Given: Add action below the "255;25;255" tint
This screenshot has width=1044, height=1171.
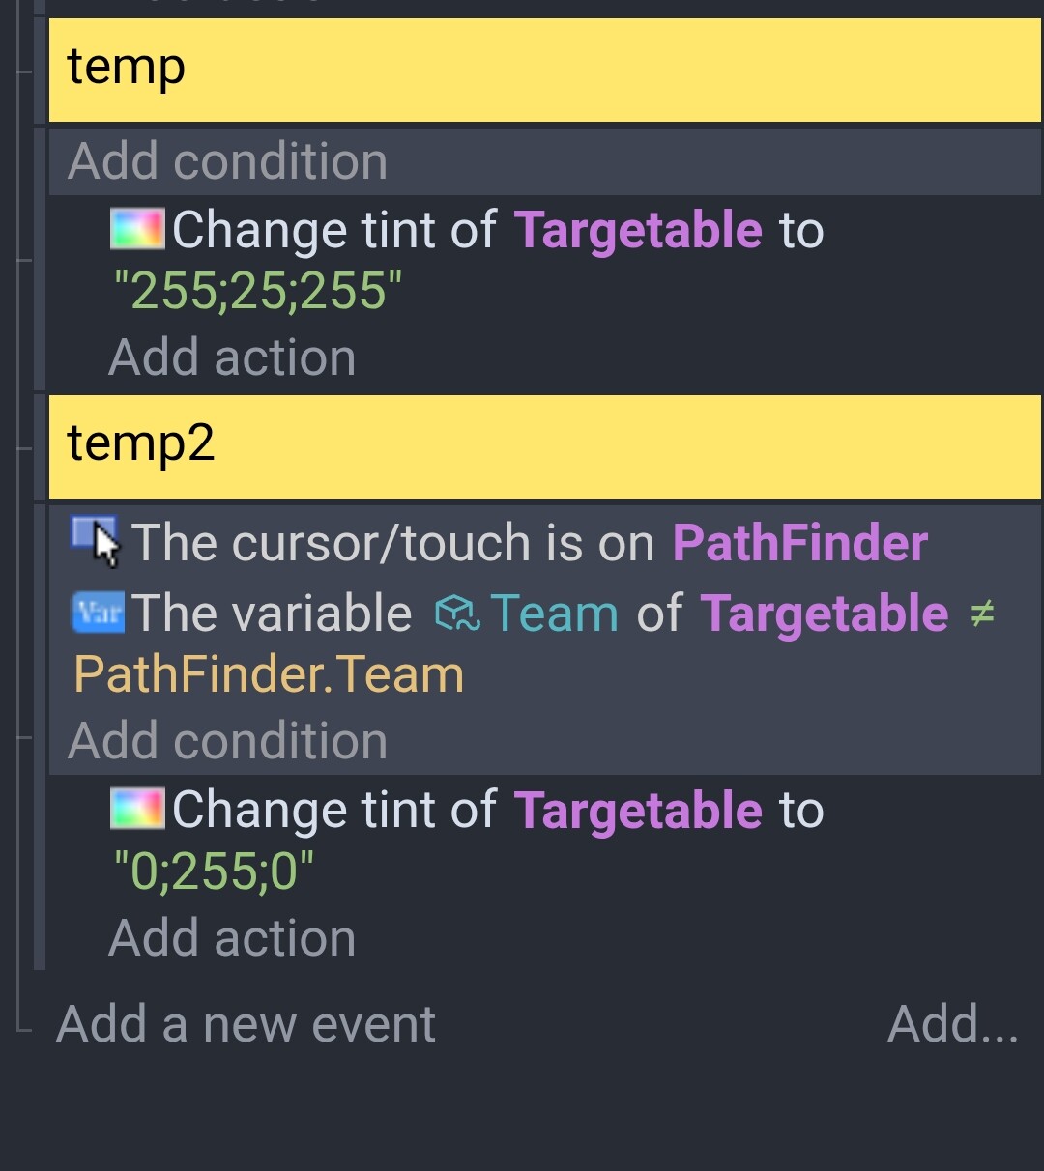Looking at the screenshot, I should point(232,357).
